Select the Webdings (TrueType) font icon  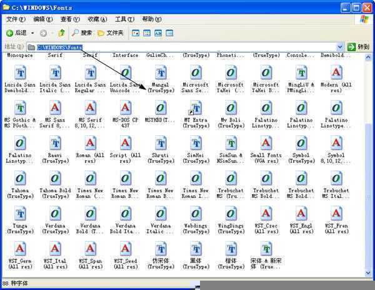(x=196, y=214)
